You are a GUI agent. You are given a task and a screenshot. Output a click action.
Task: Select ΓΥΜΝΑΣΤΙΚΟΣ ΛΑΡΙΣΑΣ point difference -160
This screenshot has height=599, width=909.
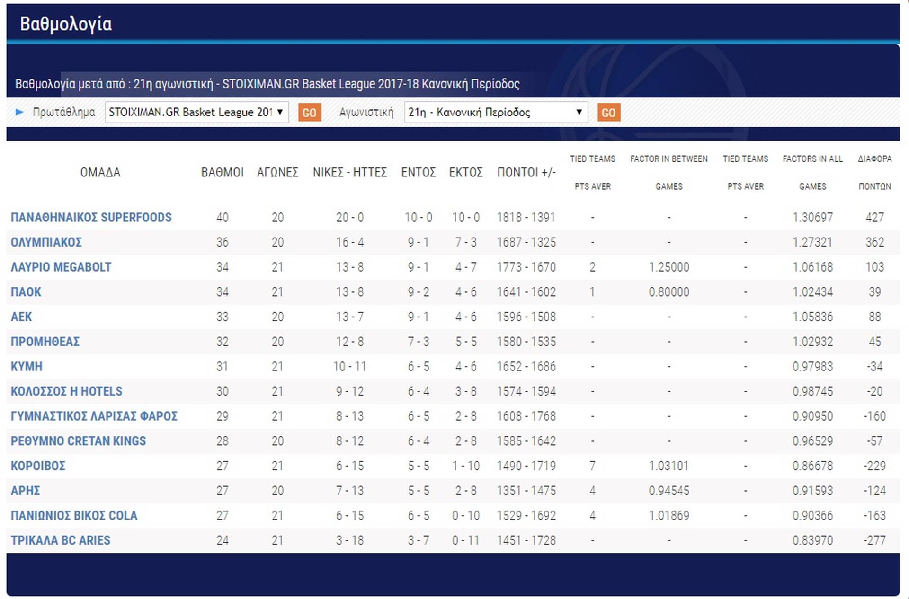point(875,416)
